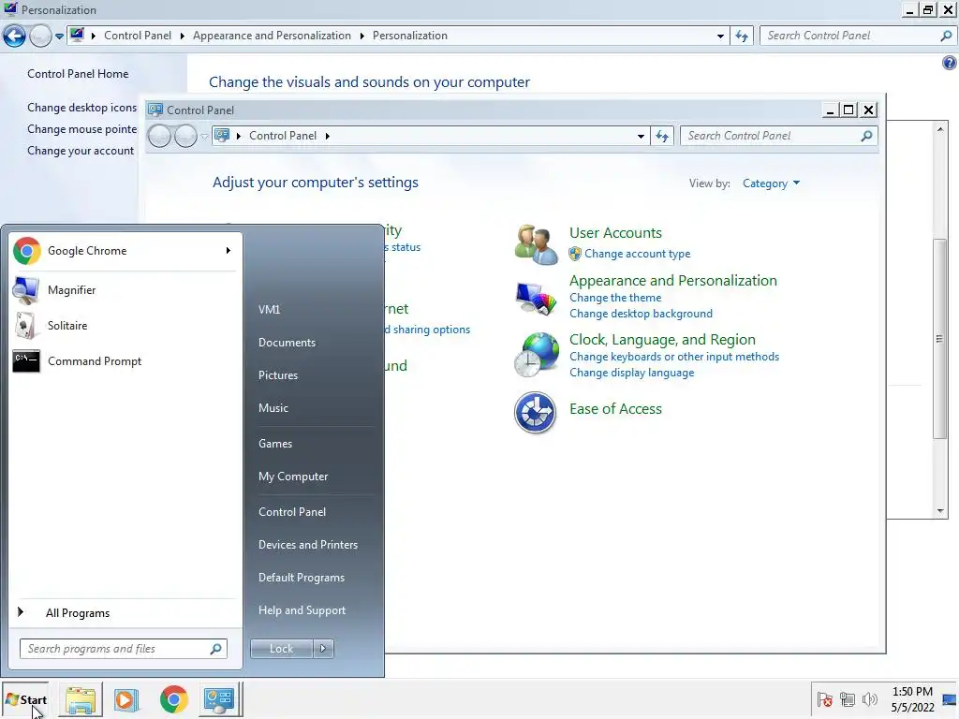959x719 pixels.
Task: Click the taskbar clock showing 1:50 PM
Action: (x=912, y=699)
